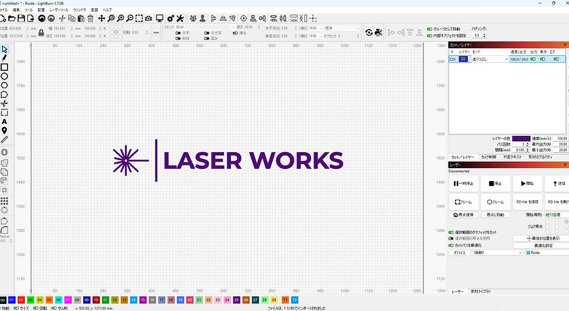569x311 pixels.
Task: Select the Measure ruler tool
Action: click(4, 139)
